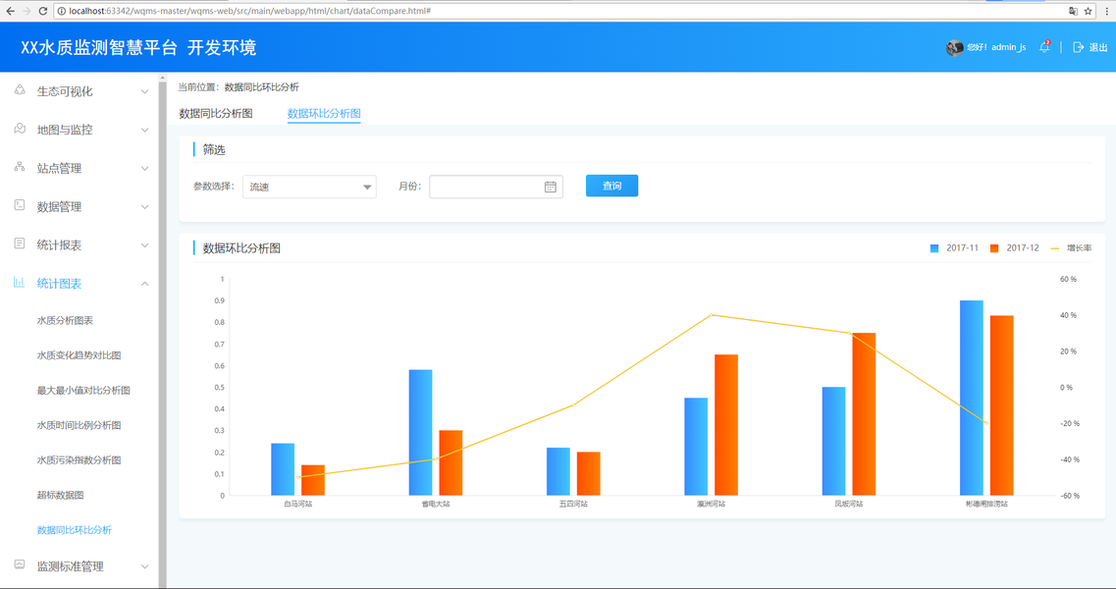This screenshot has height=589, width=1116.
Task: Click the 您好! admin_js username
Action: (996, 47)
